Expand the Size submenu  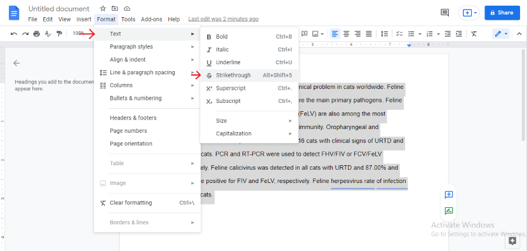(249, 121)
